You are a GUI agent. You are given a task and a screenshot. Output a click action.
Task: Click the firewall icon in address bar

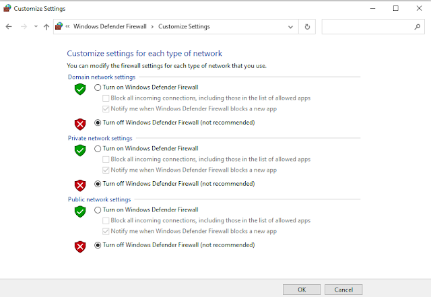(59, 26)
